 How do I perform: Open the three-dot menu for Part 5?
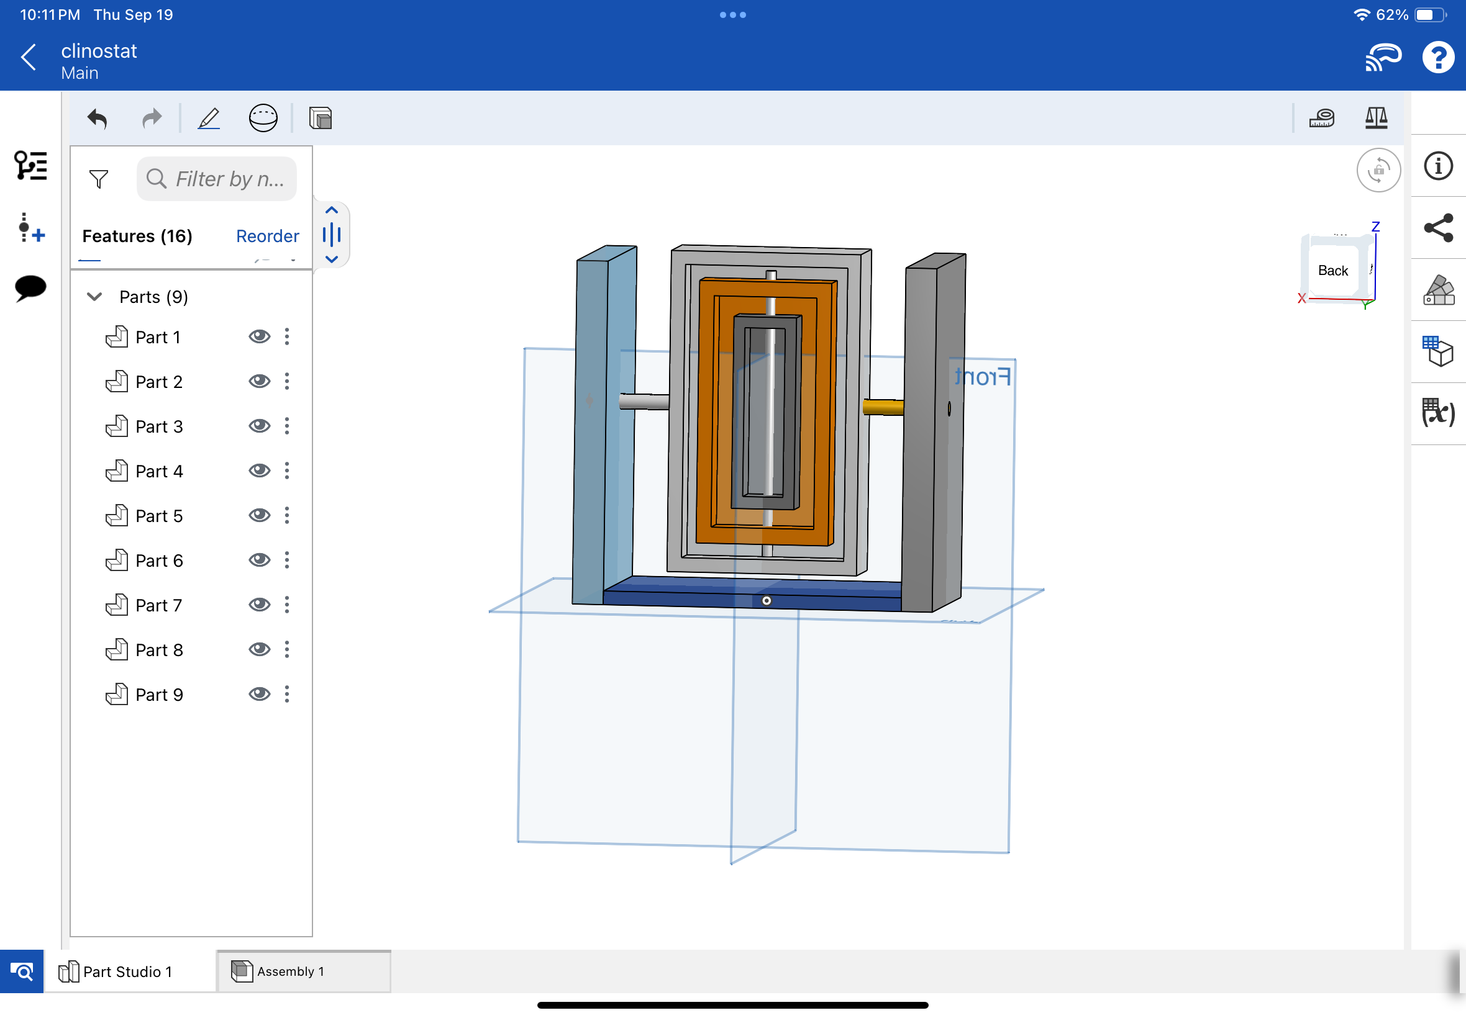[287, 515]
